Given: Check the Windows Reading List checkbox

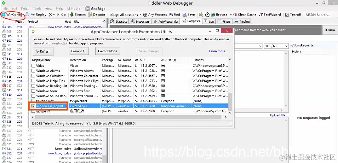Looking at the screenshot, I should (x=33, y=86).
